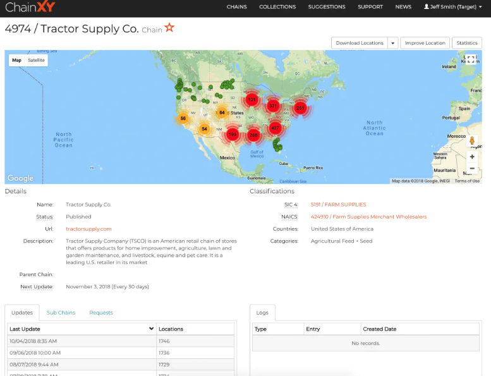Click the orange cluster marker 54

point(205,129)
